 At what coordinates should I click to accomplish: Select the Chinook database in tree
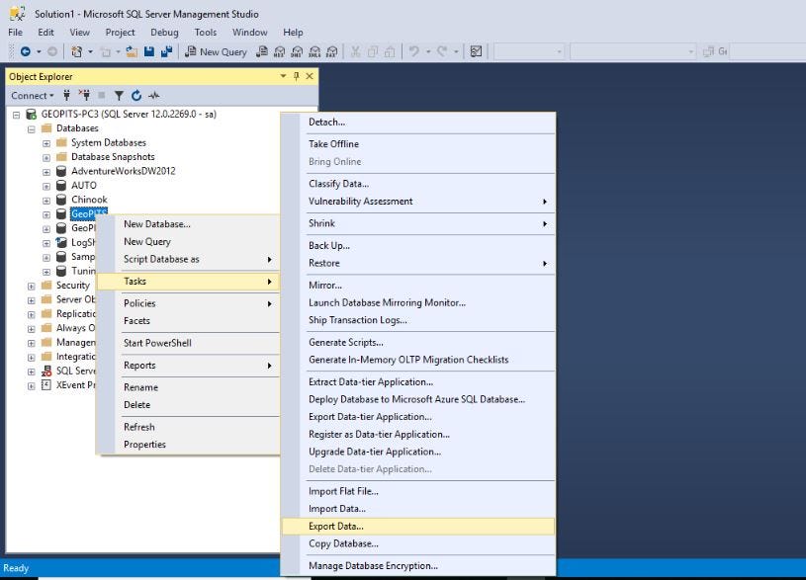(89, 200)
